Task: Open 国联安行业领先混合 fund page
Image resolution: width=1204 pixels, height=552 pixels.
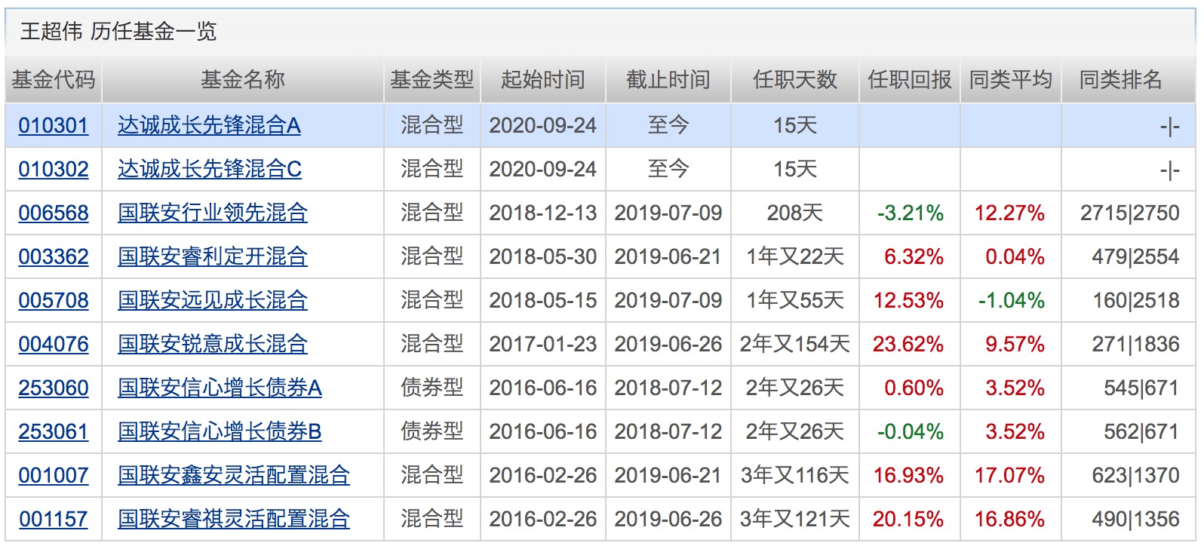Action: pyautogui.click(x=213, y=213)
